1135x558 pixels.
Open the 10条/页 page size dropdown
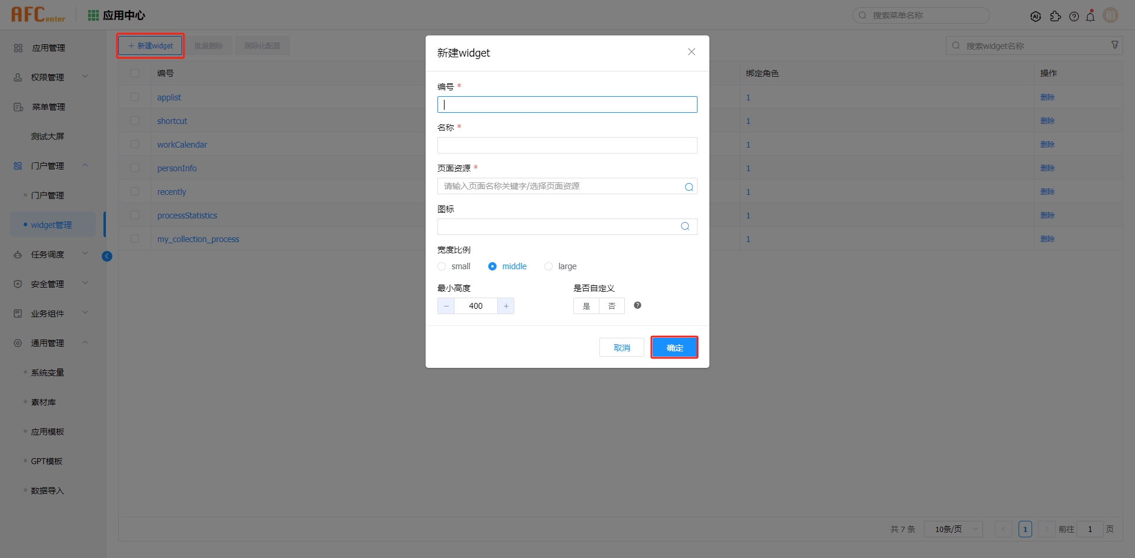click(952, 529)
